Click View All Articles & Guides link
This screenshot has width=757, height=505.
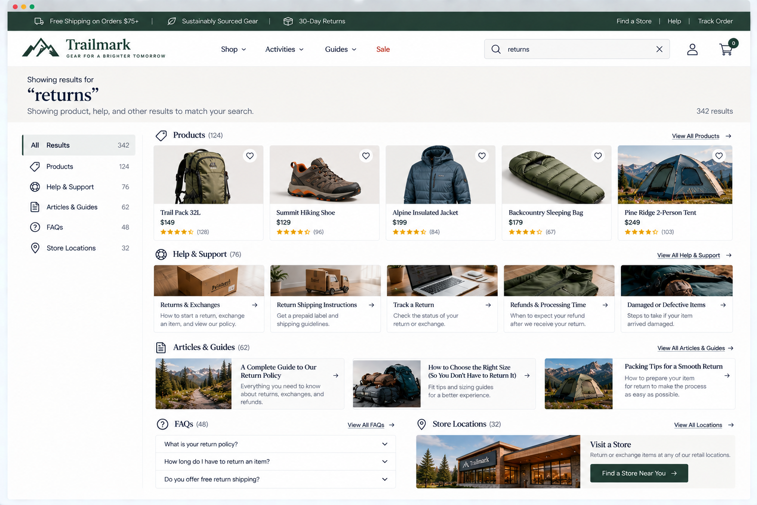coord(695,348)
